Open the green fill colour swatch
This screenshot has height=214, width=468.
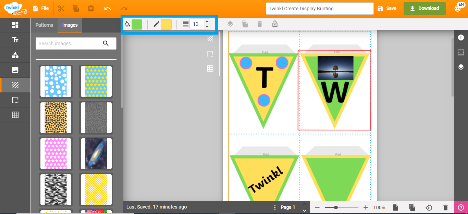[137, 24]
